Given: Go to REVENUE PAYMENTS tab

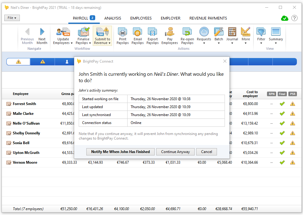Looking at the screenshot, I should point(208,18).
